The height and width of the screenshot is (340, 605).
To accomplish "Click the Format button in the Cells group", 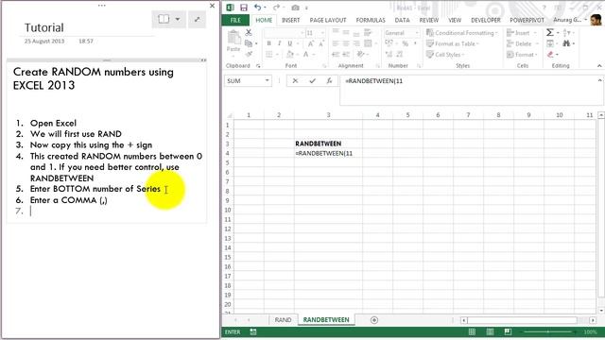I will [x=522, y=55].
